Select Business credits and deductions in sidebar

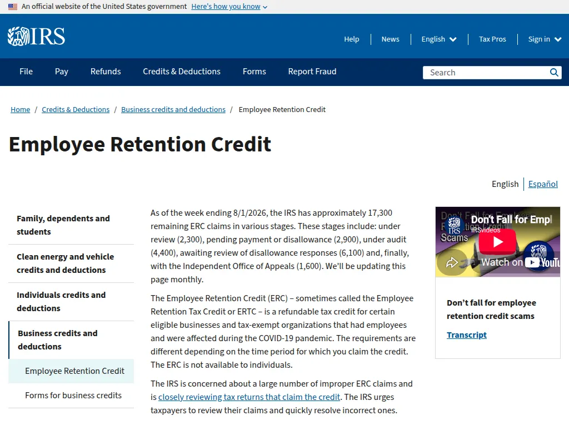71,340
